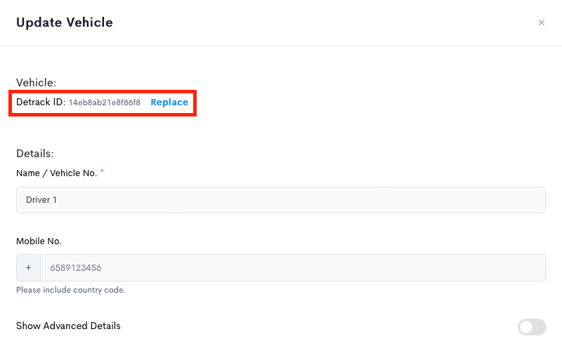
Task: Click the Update Vehicle dialog title
Action: pos(65,22)
